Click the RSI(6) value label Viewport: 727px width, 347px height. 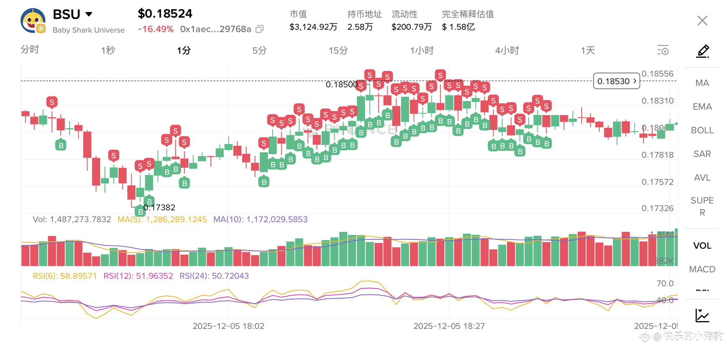pos(65,276)
